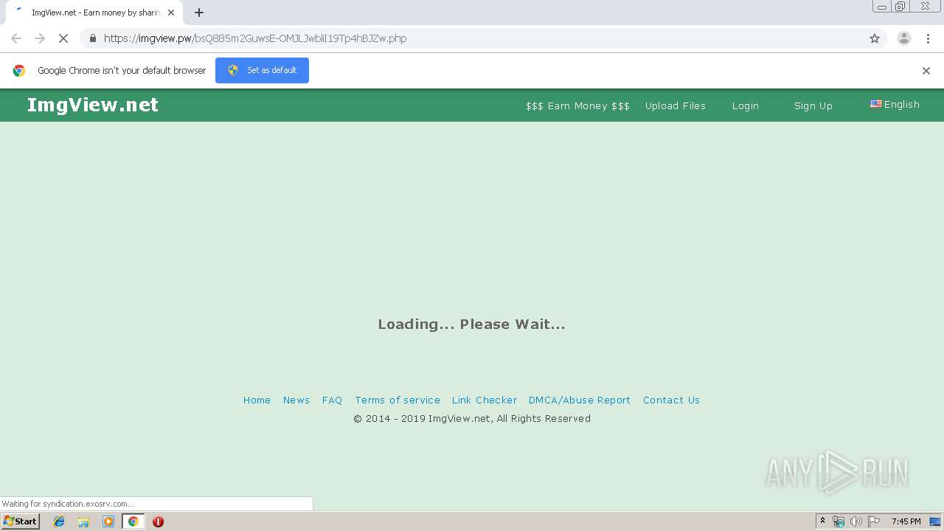
Task: Open the network tray icon
Action: point(839,521)
